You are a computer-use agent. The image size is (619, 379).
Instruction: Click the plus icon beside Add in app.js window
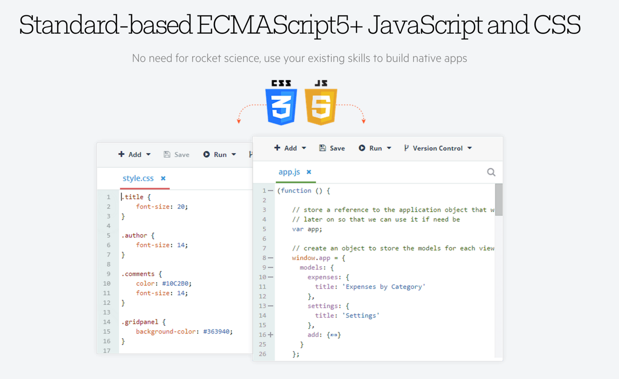point(277,148)
